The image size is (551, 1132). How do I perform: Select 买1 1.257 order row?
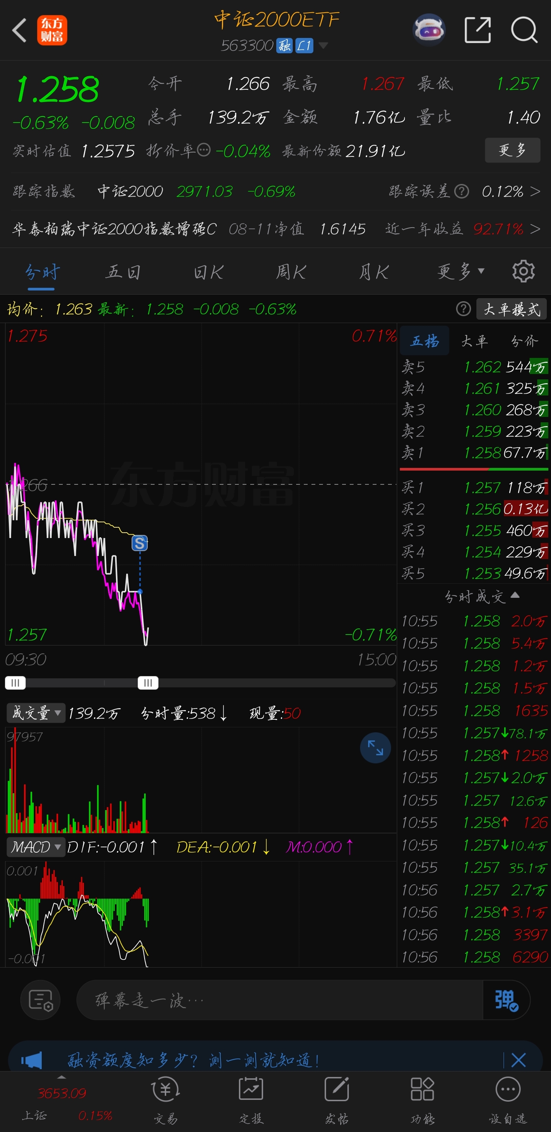(474, 487)
